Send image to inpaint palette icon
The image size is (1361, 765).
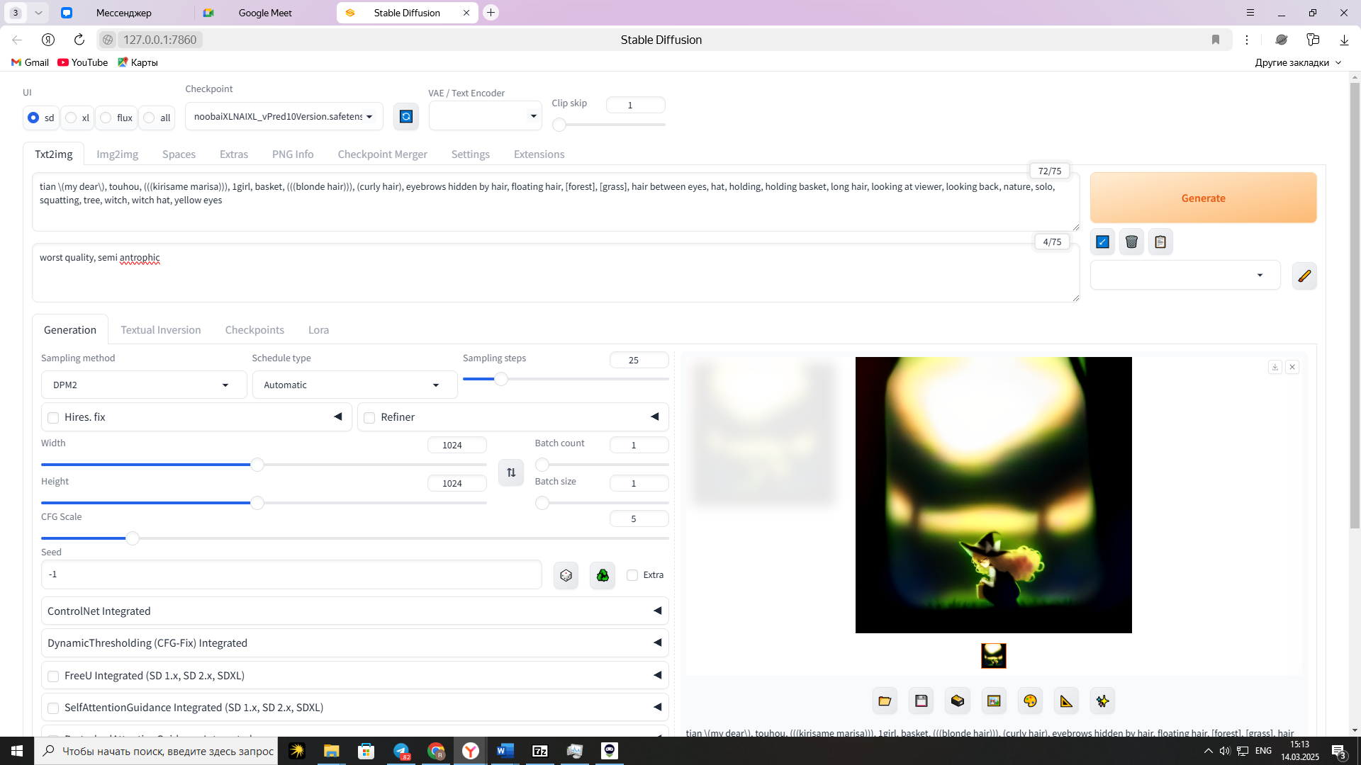click(x=1030, y=701)
